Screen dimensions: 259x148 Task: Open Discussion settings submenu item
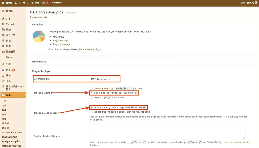[4, 115]
